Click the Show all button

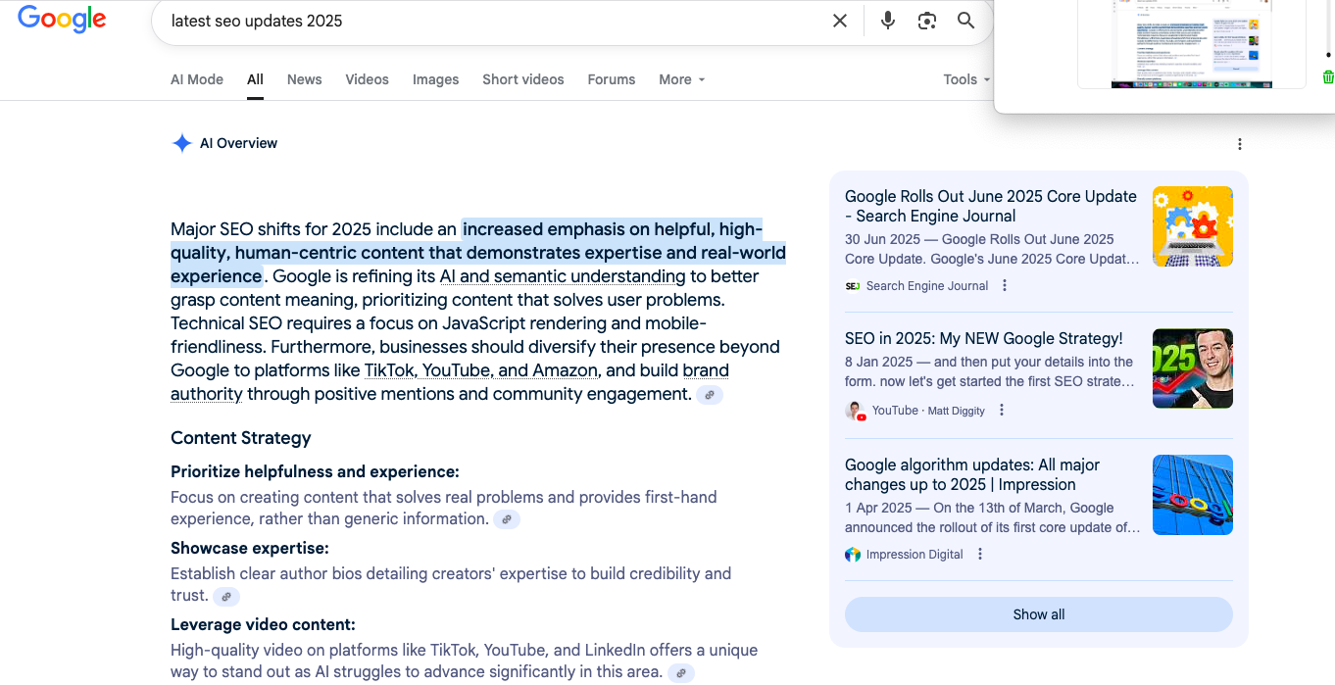[1038, 614]
